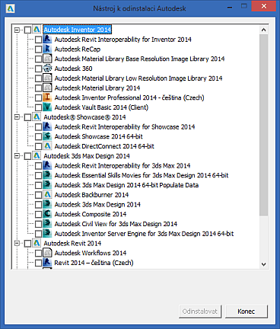The width and height of the screenshot is (280, 329).
Task: Click the disabled Odinstalovat button
Action: [200, 311]
